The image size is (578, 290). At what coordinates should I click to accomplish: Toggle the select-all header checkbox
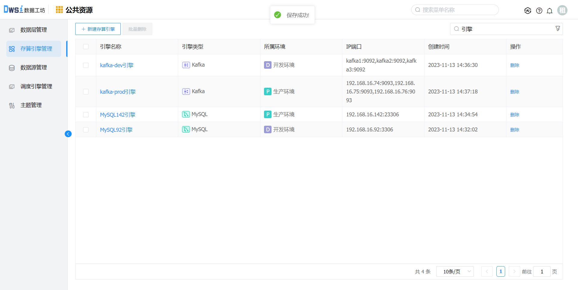86,47
